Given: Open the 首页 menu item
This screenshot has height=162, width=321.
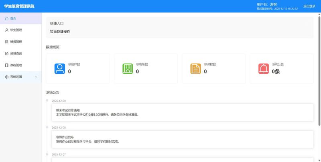Looking at the screenshot, I should tap(13, 18).
